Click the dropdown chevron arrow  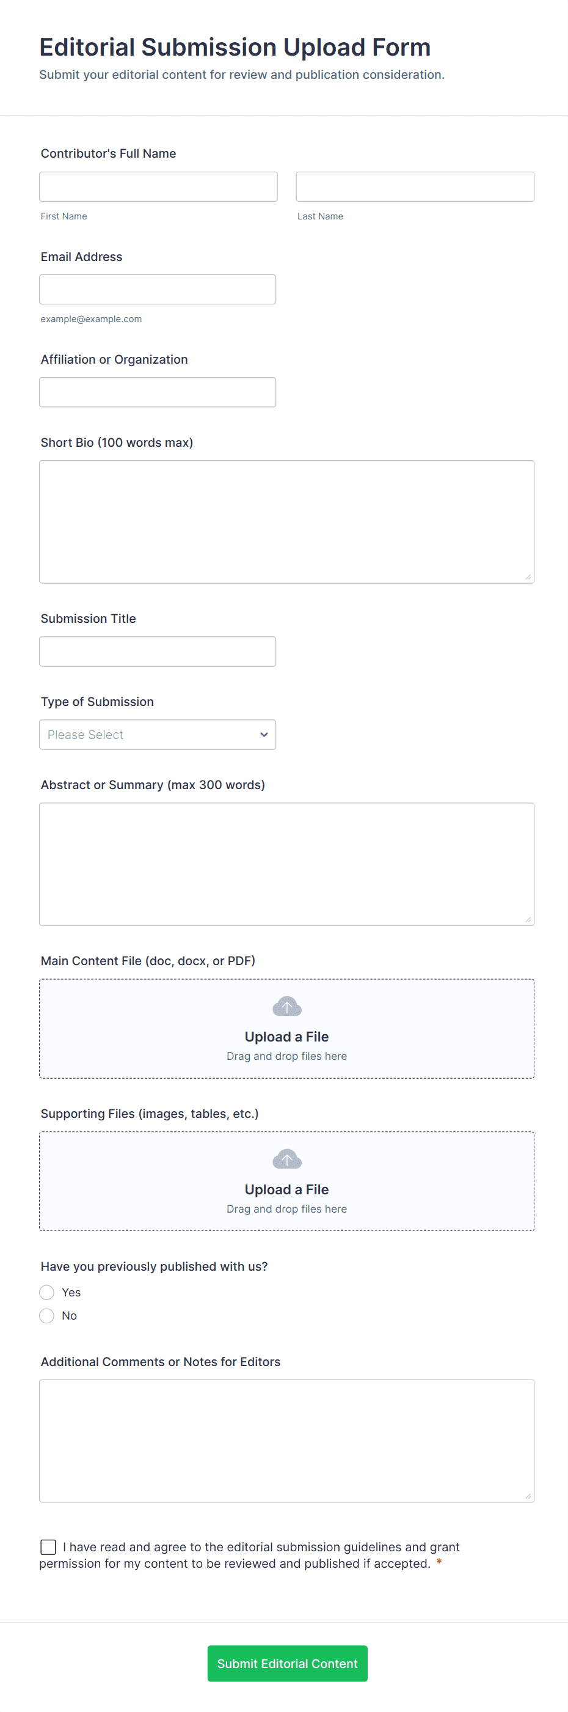pos(264,735)
